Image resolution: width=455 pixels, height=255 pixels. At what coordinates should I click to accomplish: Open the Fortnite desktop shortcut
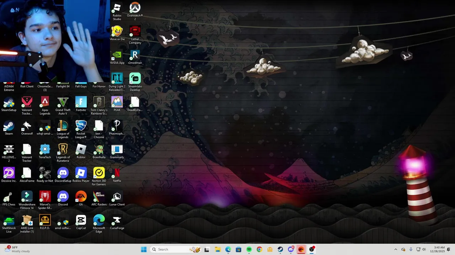(x=81, y=104)
